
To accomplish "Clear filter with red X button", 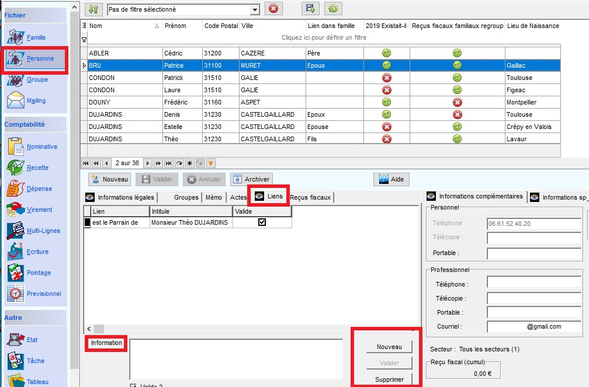I will point(273,9).
